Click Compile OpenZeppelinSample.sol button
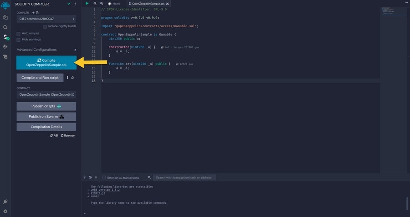Screen dimensions: 410x217 tap(46, 63)
